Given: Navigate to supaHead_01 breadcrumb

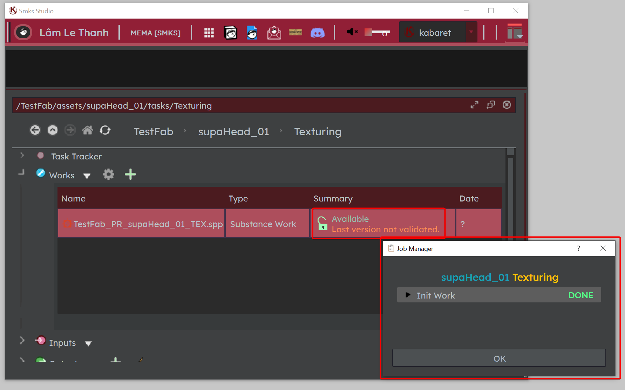Looking at the screenshot, I should (x=233, y=132).
